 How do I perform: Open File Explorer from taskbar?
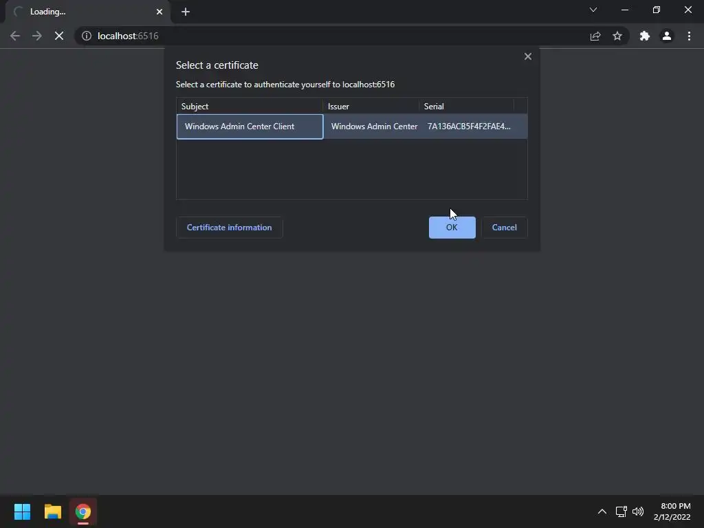(x=52, y=511)
